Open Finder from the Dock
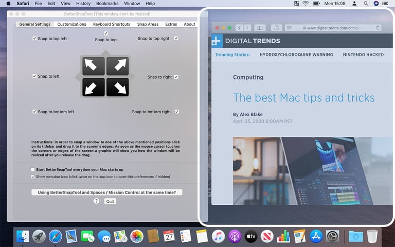The height and width of the screenshot is (247, 395). pos(23,237)
